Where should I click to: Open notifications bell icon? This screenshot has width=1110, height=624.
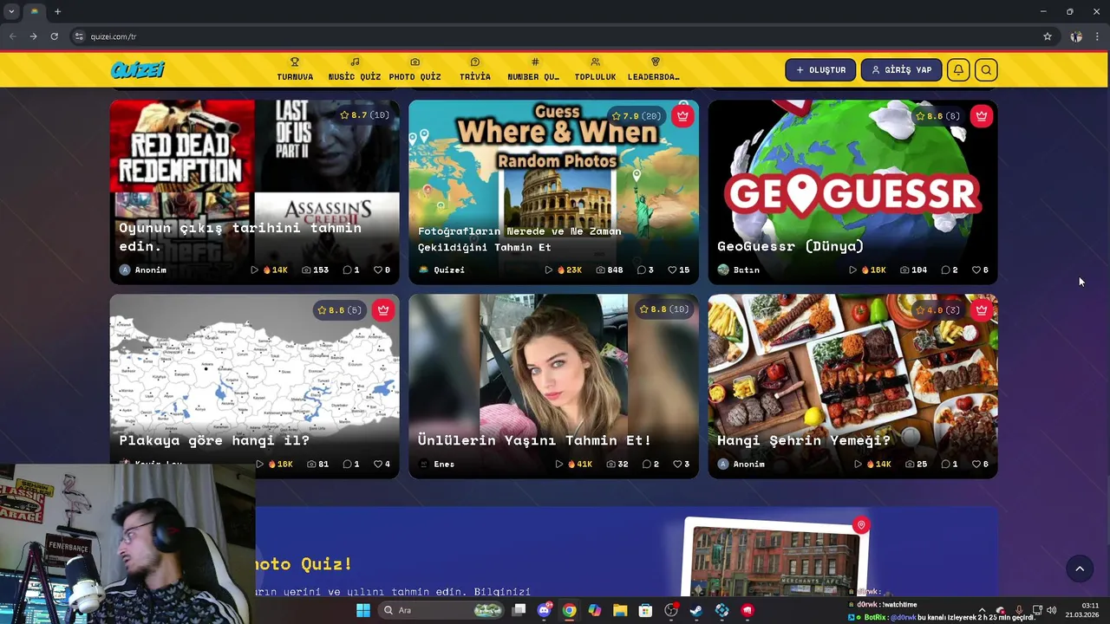958,70
